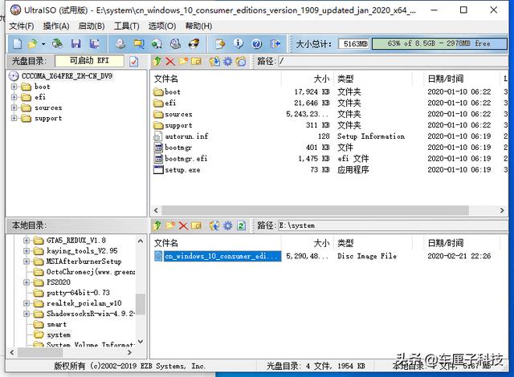The height and width of the screenshot is (377, 514).
Task: Click the 5163MB total size field
Action: point(354,43)
